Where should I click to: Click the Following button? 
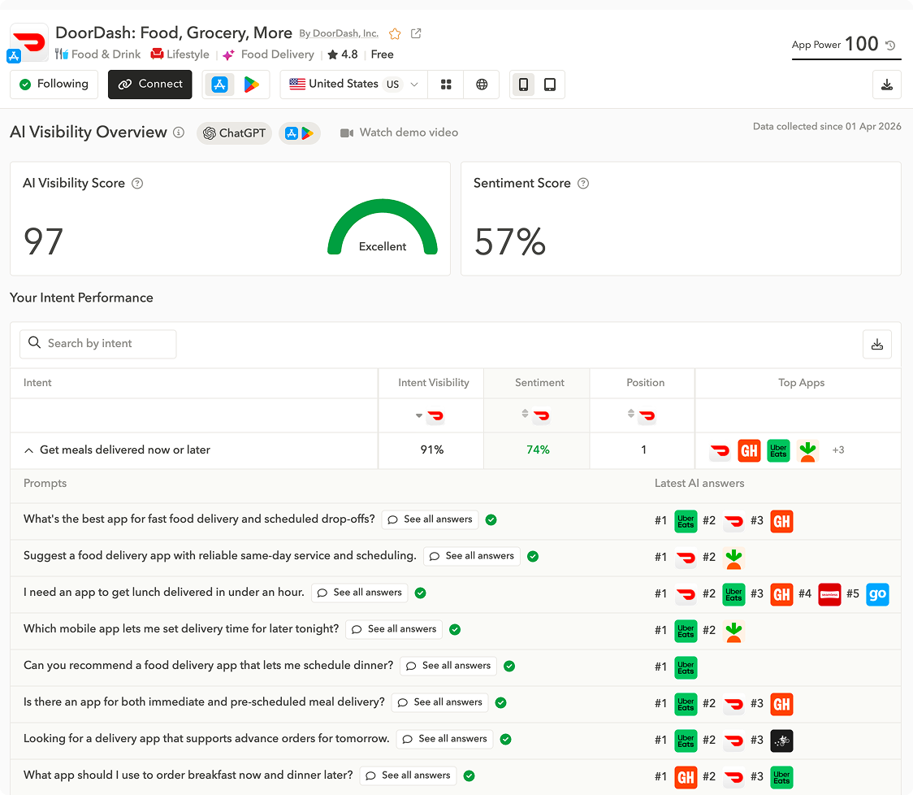[54, 85]
